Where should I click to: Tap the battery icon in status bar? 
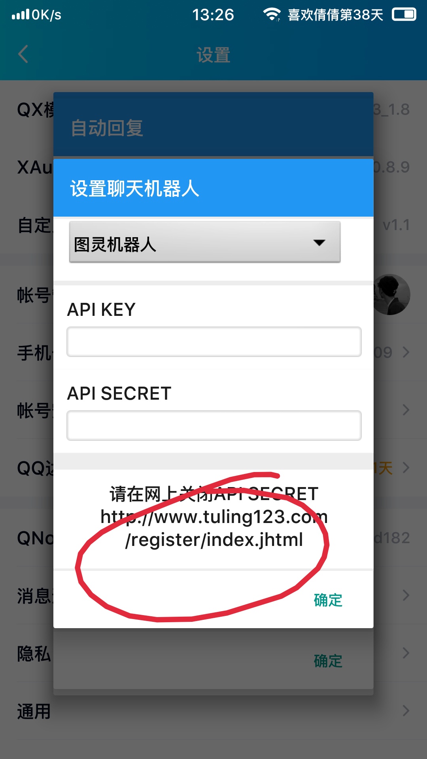pos(404,15)
